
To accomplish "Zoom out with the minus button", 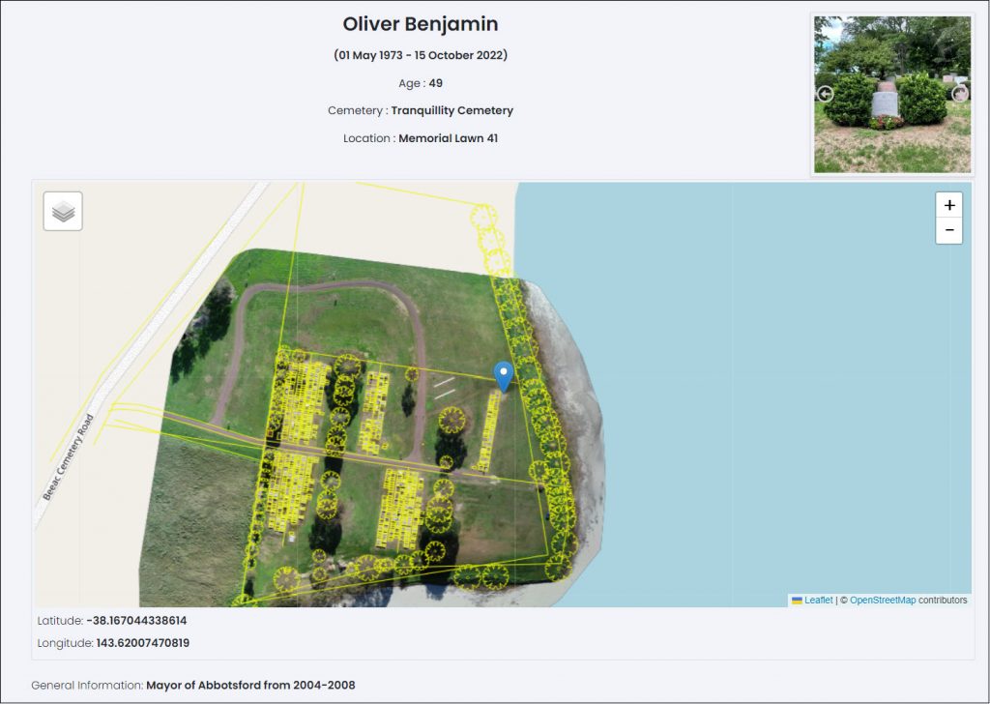I will point(949,230).
